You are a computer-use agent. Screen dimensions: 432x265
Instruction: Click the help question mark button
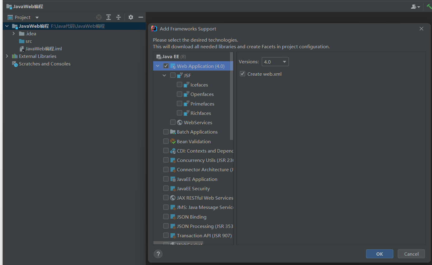pyautogui.click(x=158, y=254)
